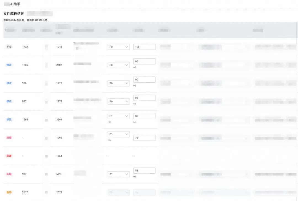Click the red 异常 status tag
The width and height of the screenshot is (298, 201).
[x=9, y=156]
